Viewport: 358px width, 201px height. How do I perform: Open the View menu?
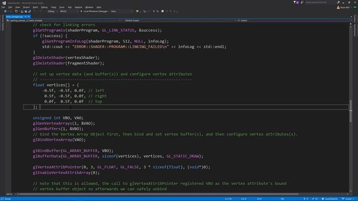coord(17,7)
